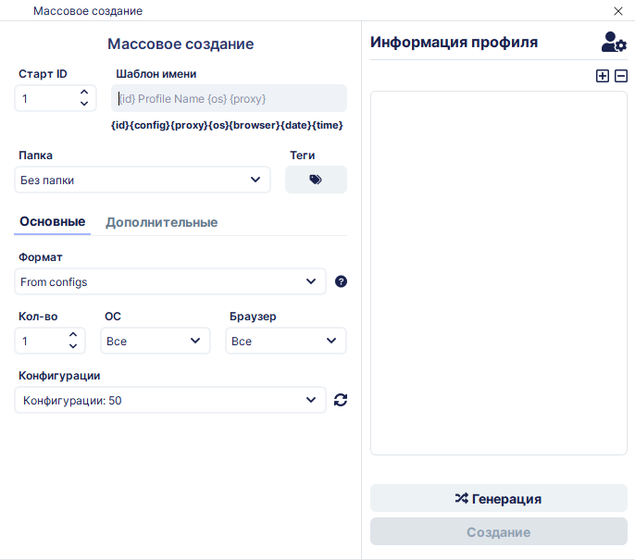The height and width of the screenshot is (560, 635).
Task: Open the Папка folder dropdown
Action: coord(143,180)
